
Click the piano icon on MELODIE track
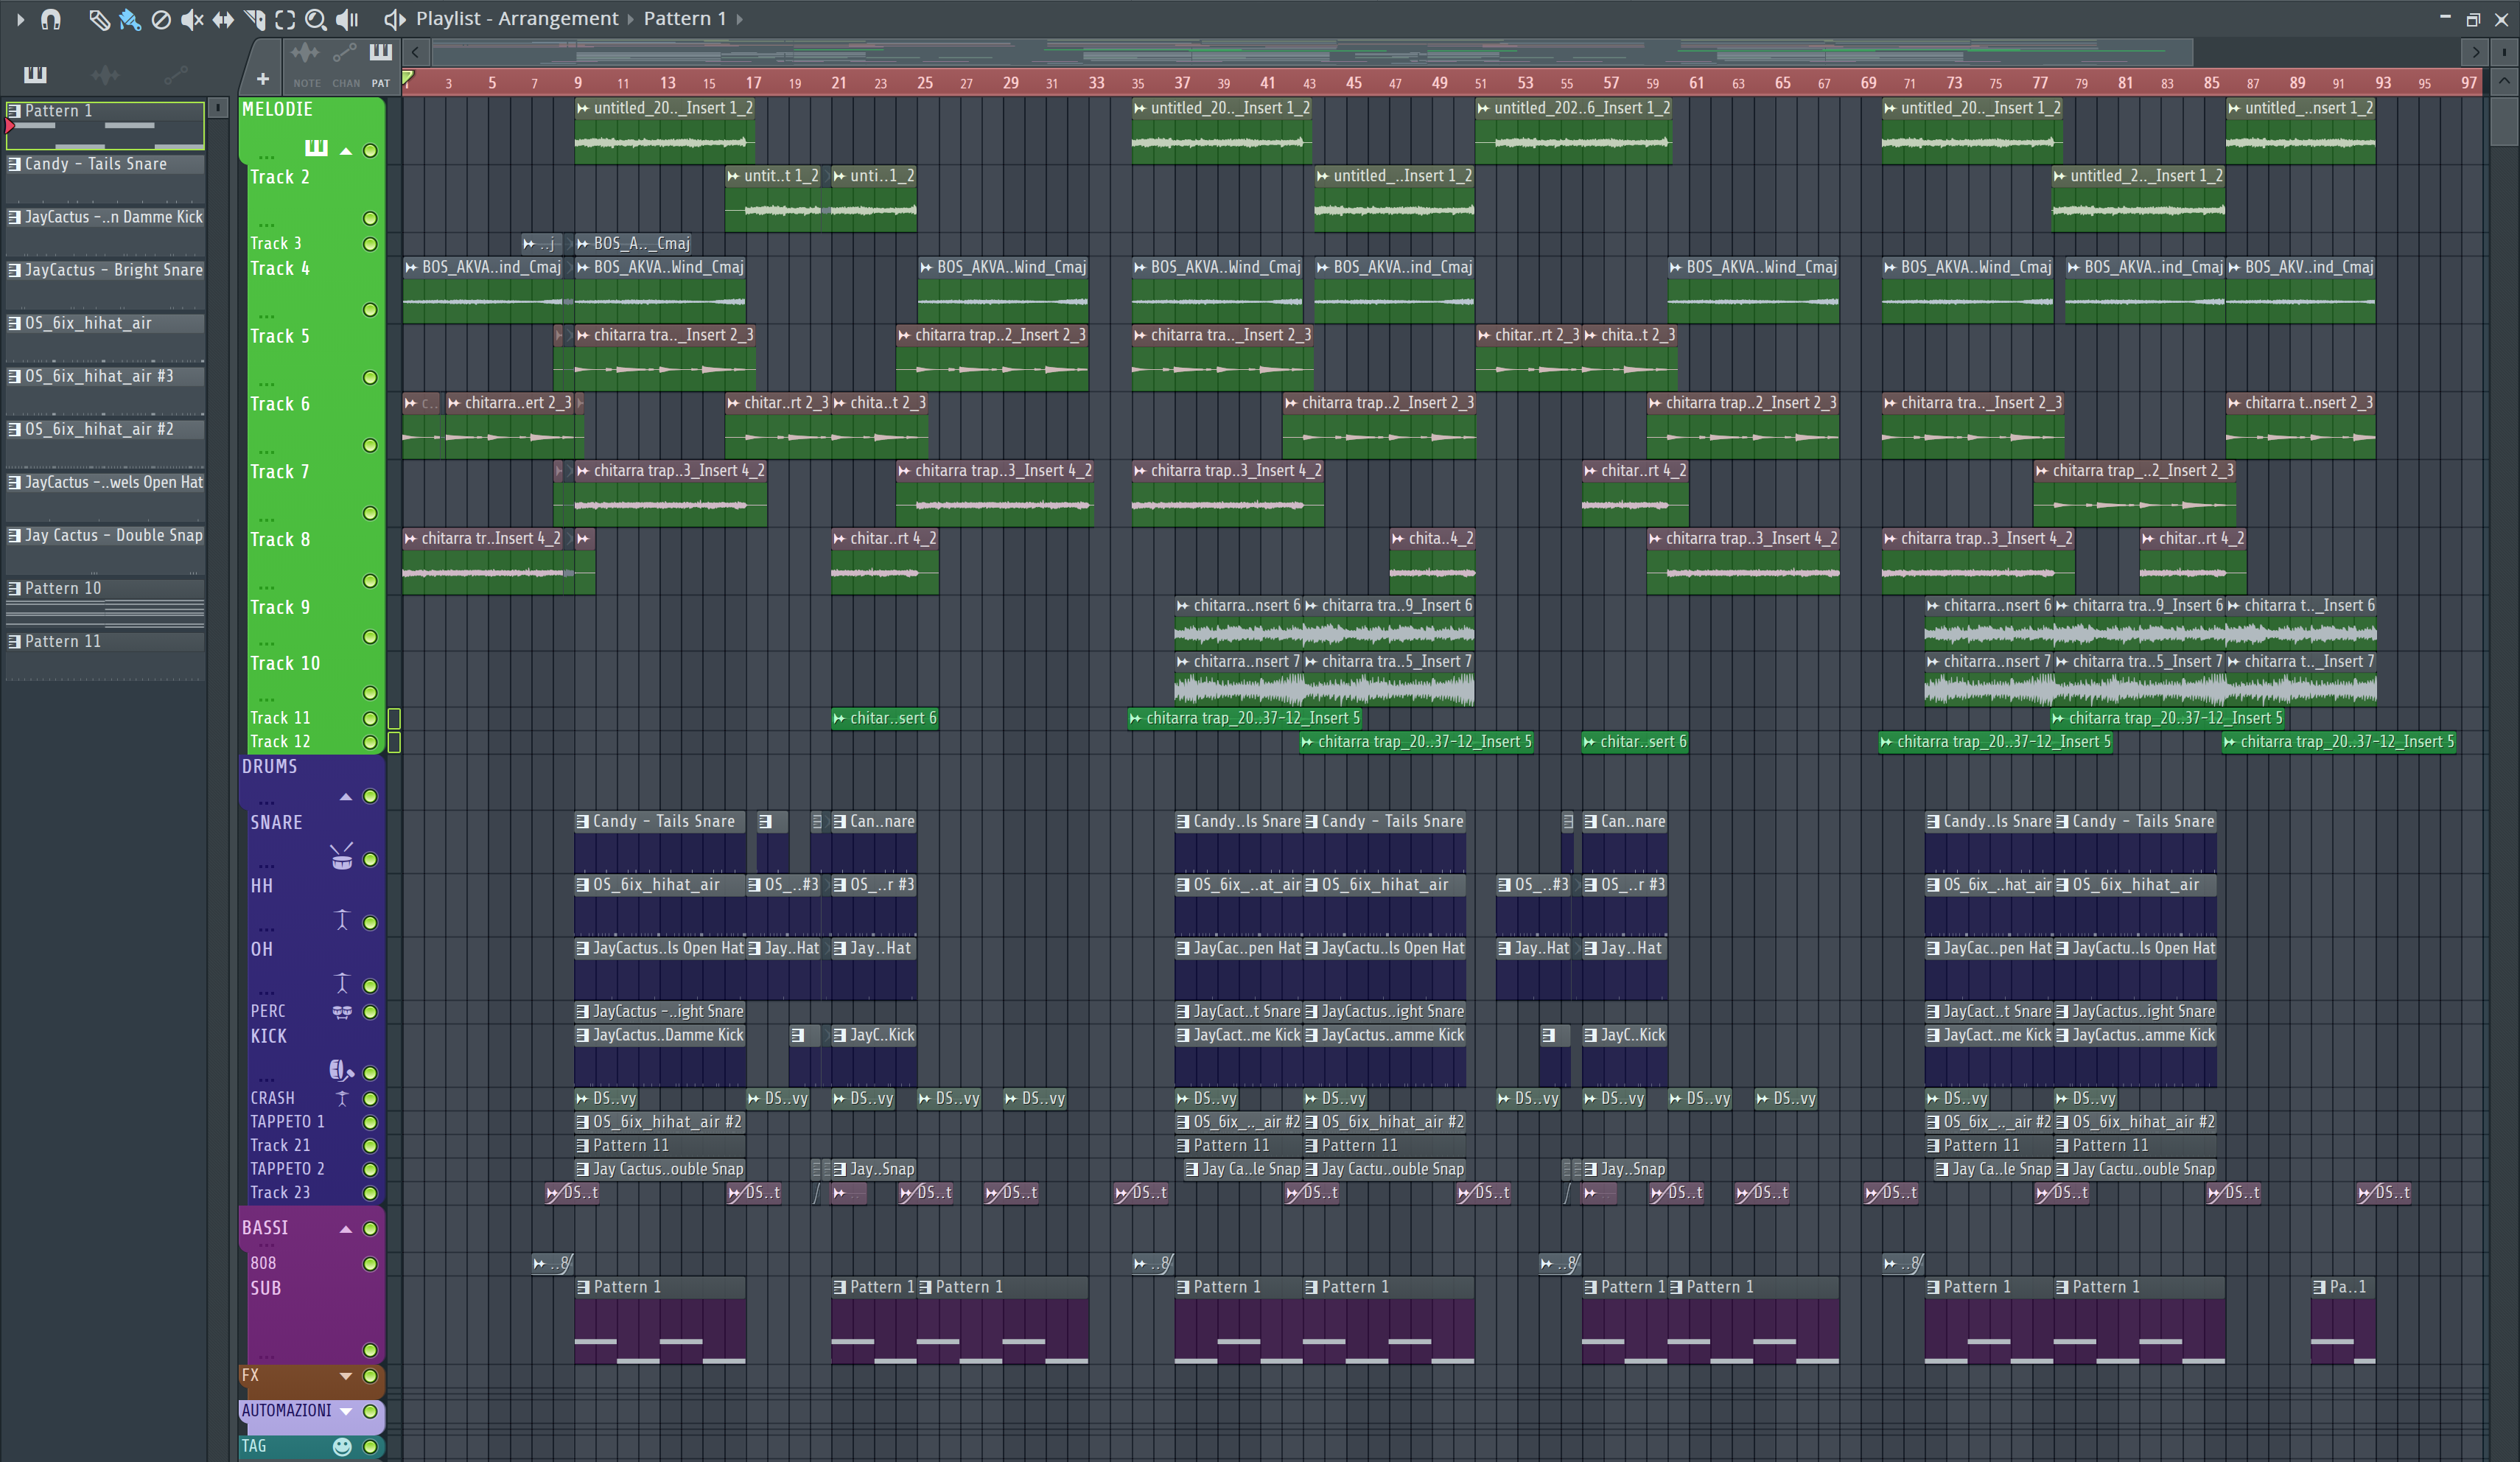[x=316, y=149]
